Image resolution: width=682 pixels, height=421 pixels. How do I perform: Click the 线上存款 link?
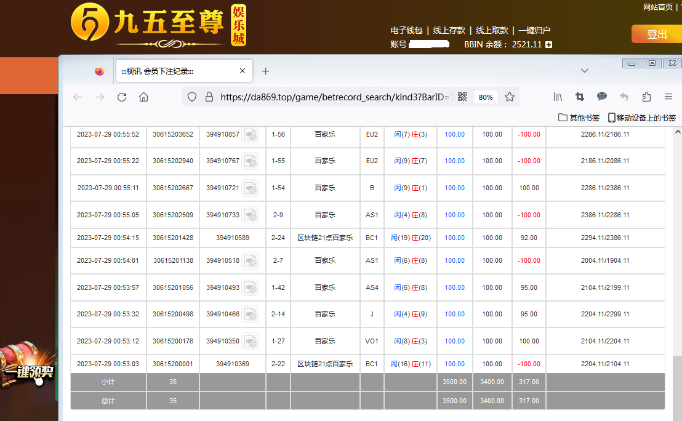click(449, 30)
